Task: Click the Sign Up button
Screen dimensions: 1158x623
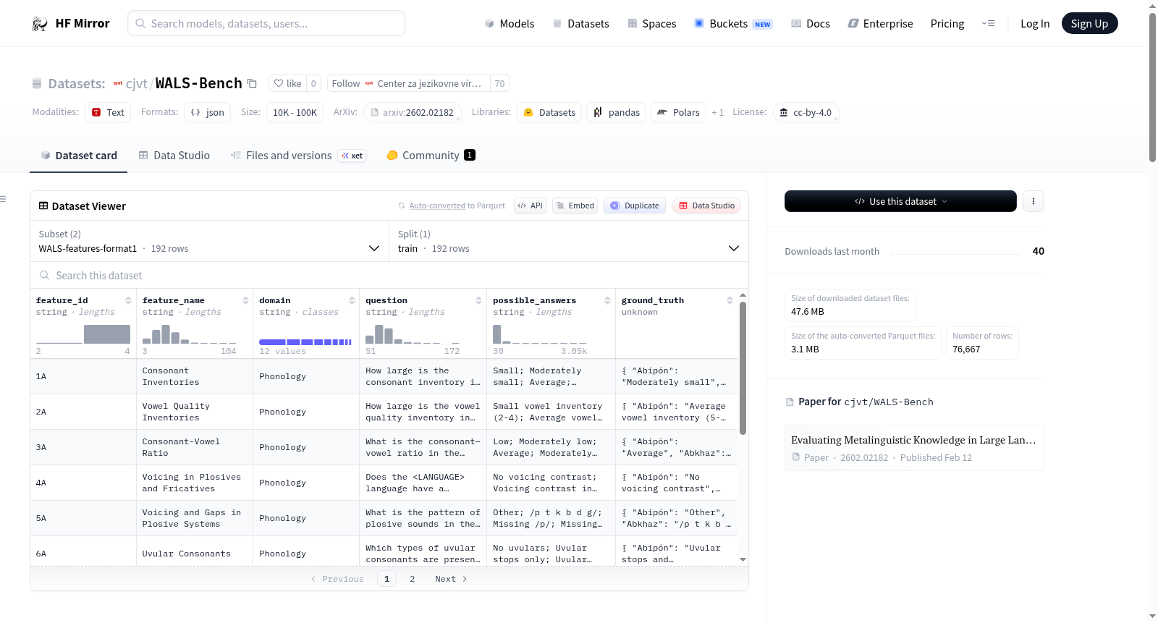Action: (x=1089, y=23)
